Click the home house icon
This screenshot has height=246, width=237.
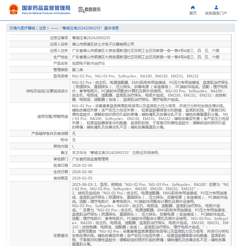point(193,7)
